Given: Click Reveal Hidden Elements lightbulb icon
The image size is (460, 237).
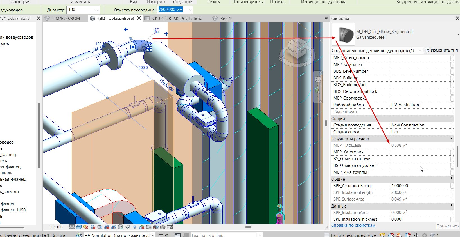Looking at the screenshot, I should (135, 227).
